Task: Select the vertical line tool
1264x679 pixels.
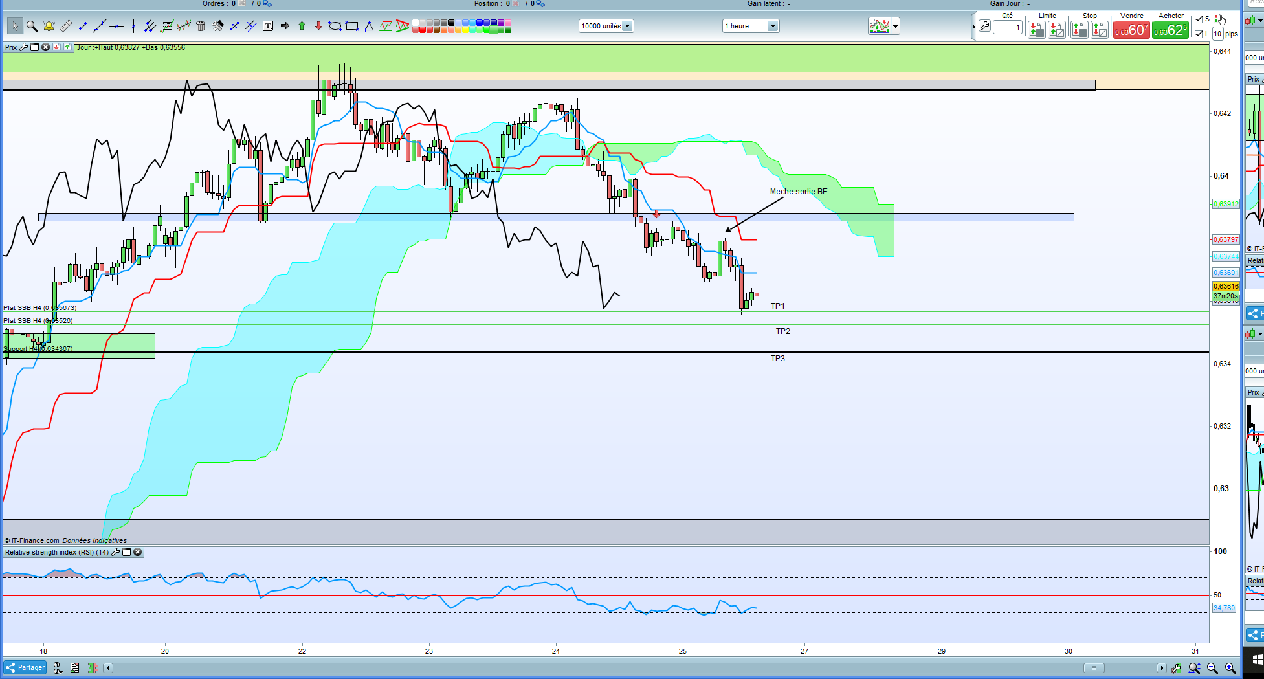Action: coord(133,27)
